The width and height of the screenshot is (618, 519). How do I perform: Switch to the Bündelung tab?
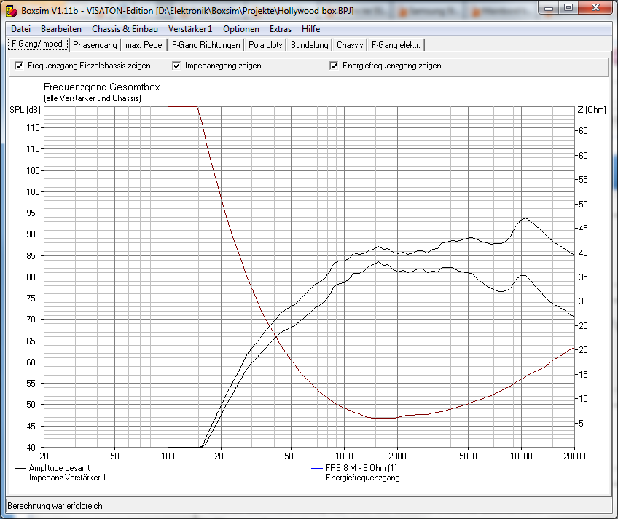click(310, 45)
